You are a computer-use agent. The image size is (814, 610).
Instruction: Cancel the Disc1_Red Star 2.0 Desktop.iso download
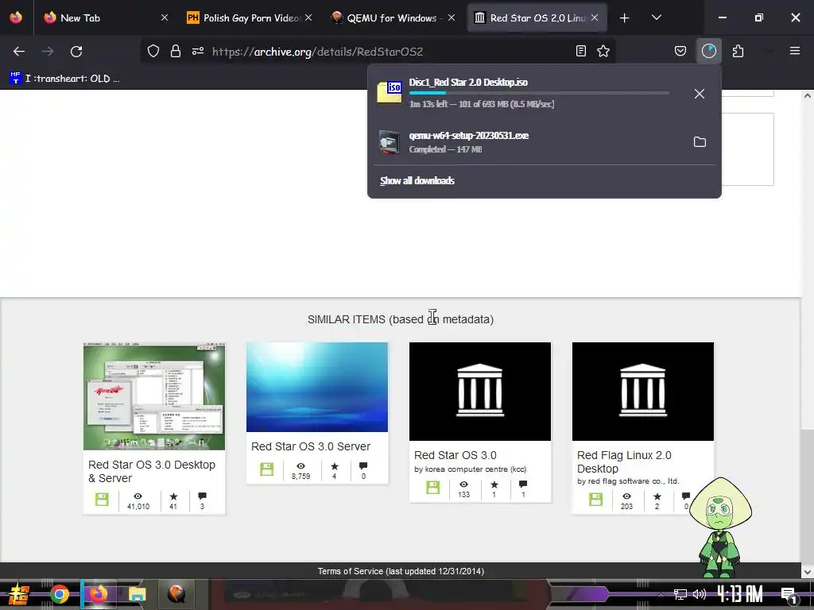point(700,94)
